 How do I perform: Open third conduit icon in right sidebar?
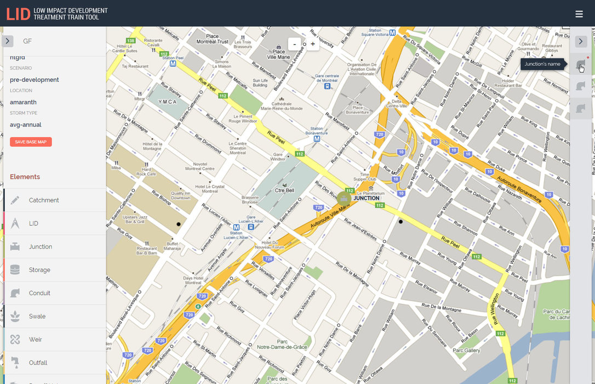coord(581,109)
